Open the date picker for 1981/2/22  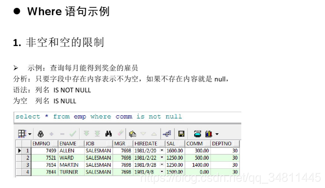click(x=162, y=157)
